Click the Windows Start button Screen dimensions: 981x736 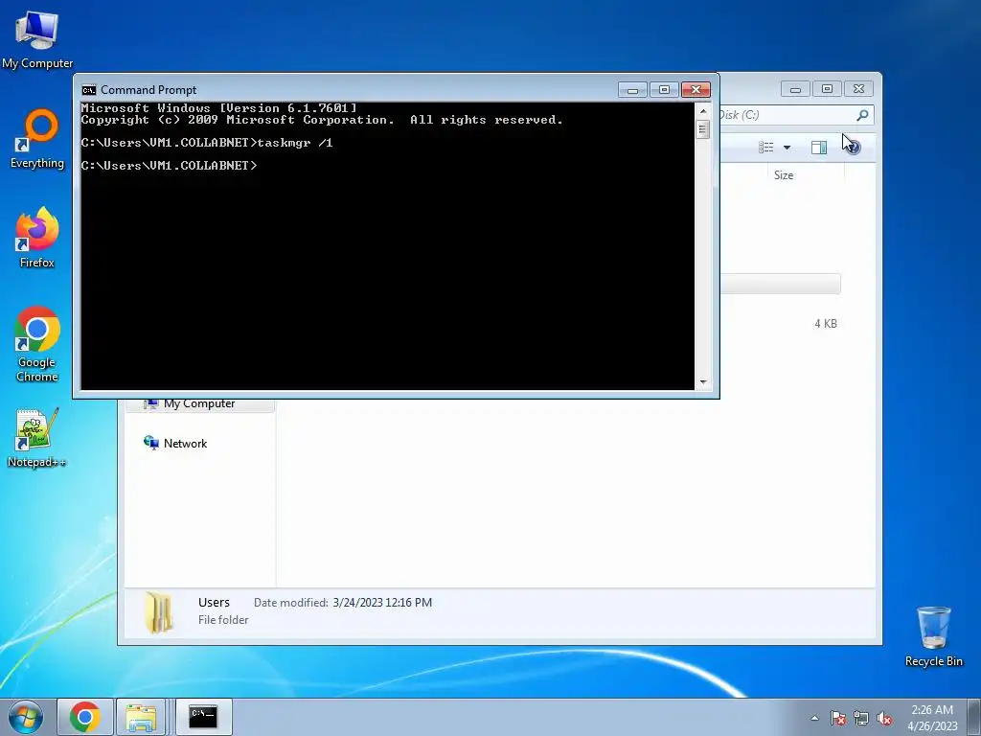click(x=26, y=717)
